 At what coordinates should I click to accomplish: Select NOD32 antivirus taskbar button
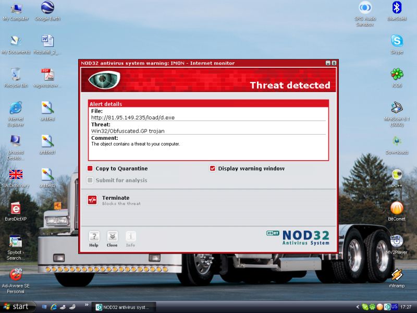tap(124, 307)
